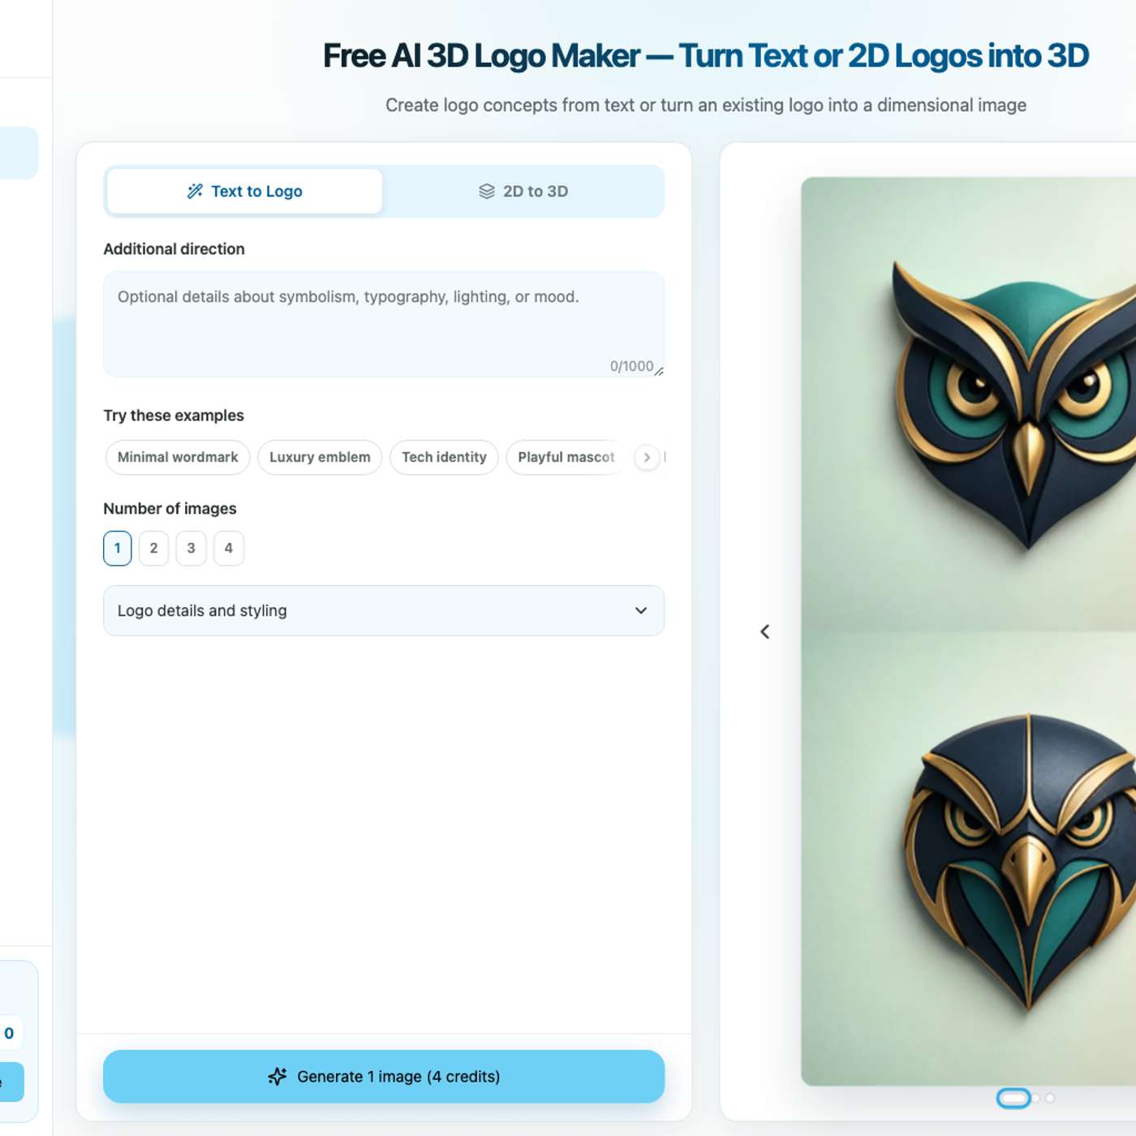Screen dimensions: 1136x1136
Task: Open the upper owl logo preview
Action: point(968,404)
